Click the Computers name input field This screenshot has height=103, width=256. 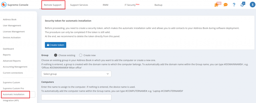[x=76, y=97]
